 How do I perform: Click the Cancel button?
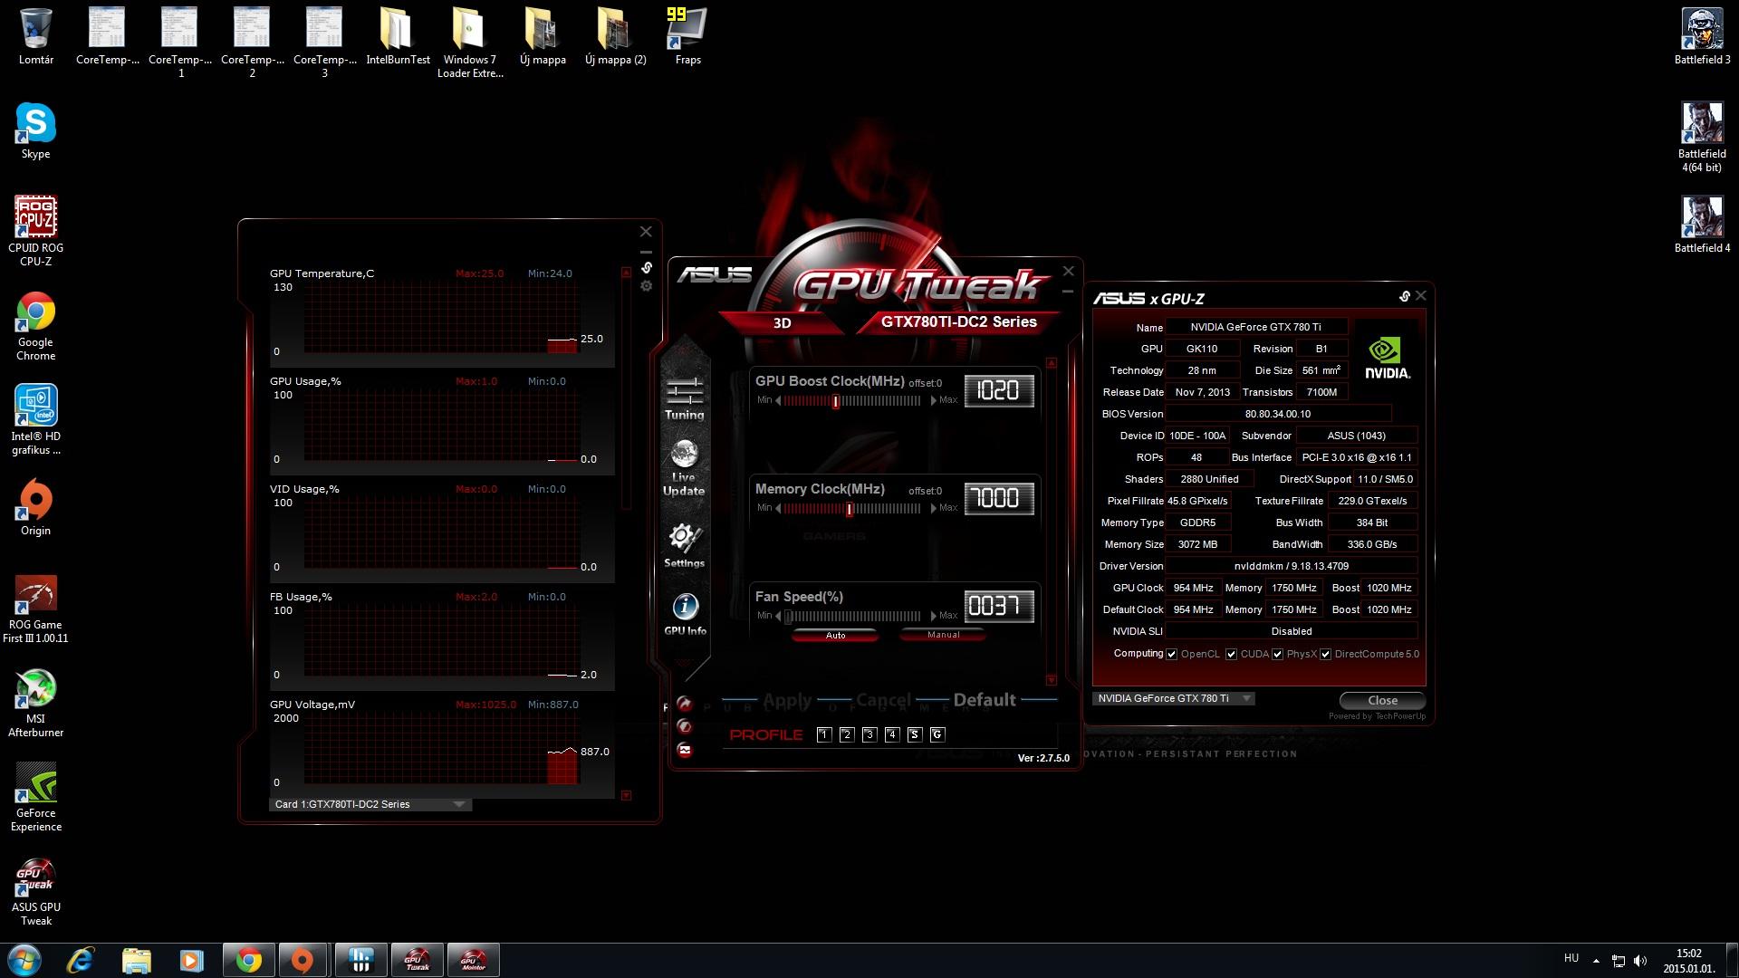(883, 700)
